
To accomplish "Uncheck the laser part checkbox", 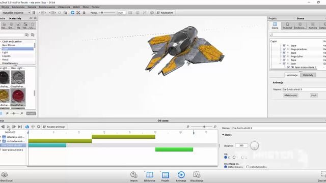I will pyautogui.click(x=284, y=64).
